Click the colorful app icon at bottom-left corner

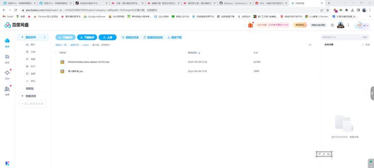tap(7, 163)
